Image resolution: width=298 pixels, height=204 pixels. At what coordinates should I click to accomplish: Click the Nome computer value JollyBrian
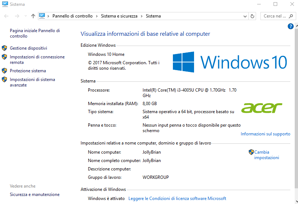pos(152,152)
